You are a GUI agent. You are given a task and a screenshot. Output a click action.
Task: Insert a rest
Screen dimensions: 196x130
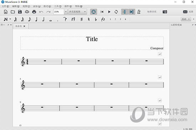[73, 19]
